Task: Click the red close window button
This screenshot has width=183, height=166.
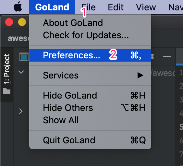Action: 9,22
